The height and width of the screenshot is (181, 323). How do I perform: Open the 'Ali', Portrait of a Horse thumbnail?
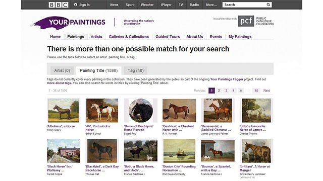click(102, 111)
